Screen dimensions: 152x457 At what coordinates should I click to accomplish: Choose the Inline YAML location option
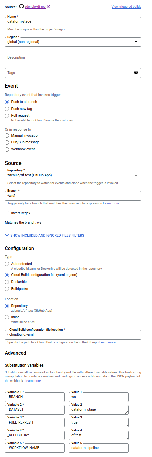(7, 317)
